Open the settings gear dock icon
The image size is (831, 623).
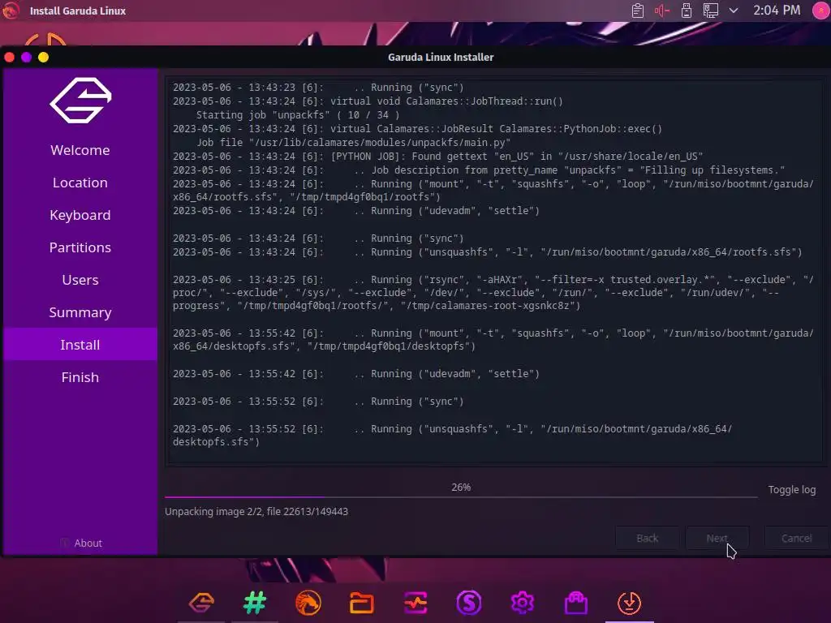point(523,603)
